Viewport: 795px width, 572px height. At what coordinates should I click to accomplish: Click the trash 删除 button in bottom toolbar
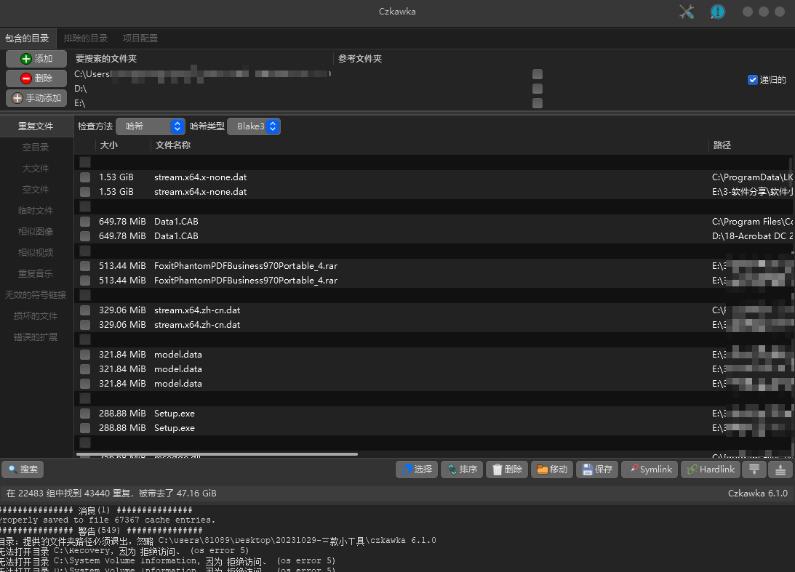[x=507, y=470]
